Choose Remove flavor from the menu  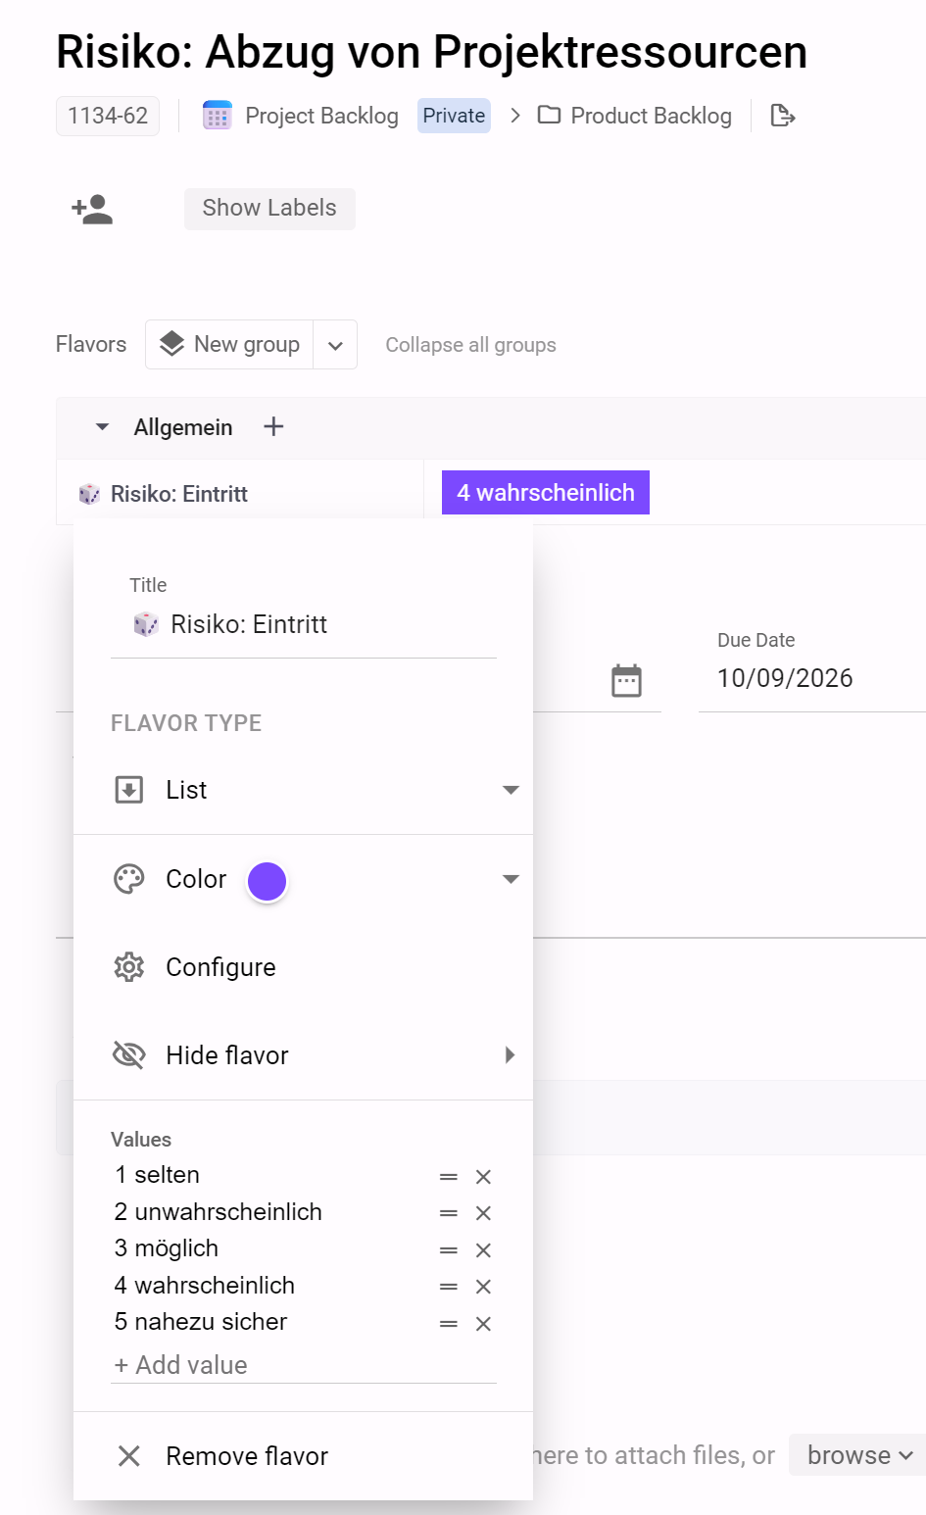tap(304, 1456)
